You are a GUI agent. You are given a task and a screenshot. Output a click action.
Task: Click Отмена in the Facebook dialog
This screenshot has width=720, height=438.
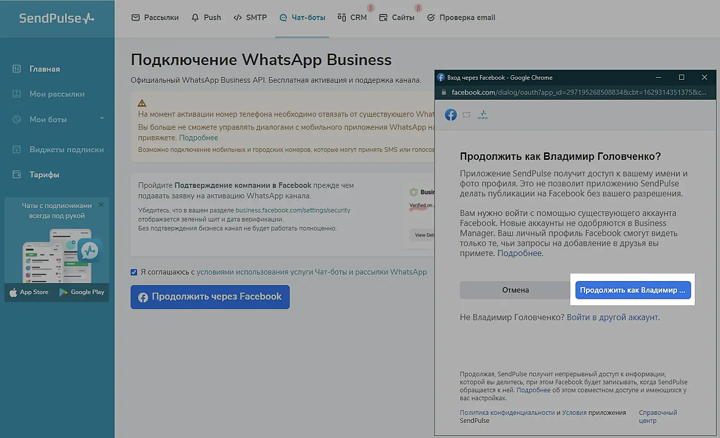515,290
